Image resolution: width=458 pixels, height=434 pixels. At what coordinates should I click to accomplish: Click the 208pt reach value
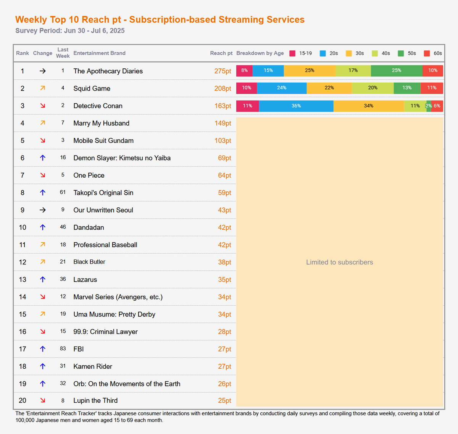223,89
